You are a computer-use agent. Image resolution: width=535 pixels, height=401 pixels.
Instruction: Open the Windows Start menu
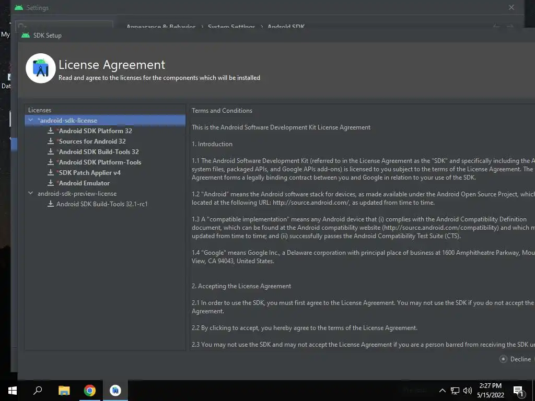pos(13,391)
